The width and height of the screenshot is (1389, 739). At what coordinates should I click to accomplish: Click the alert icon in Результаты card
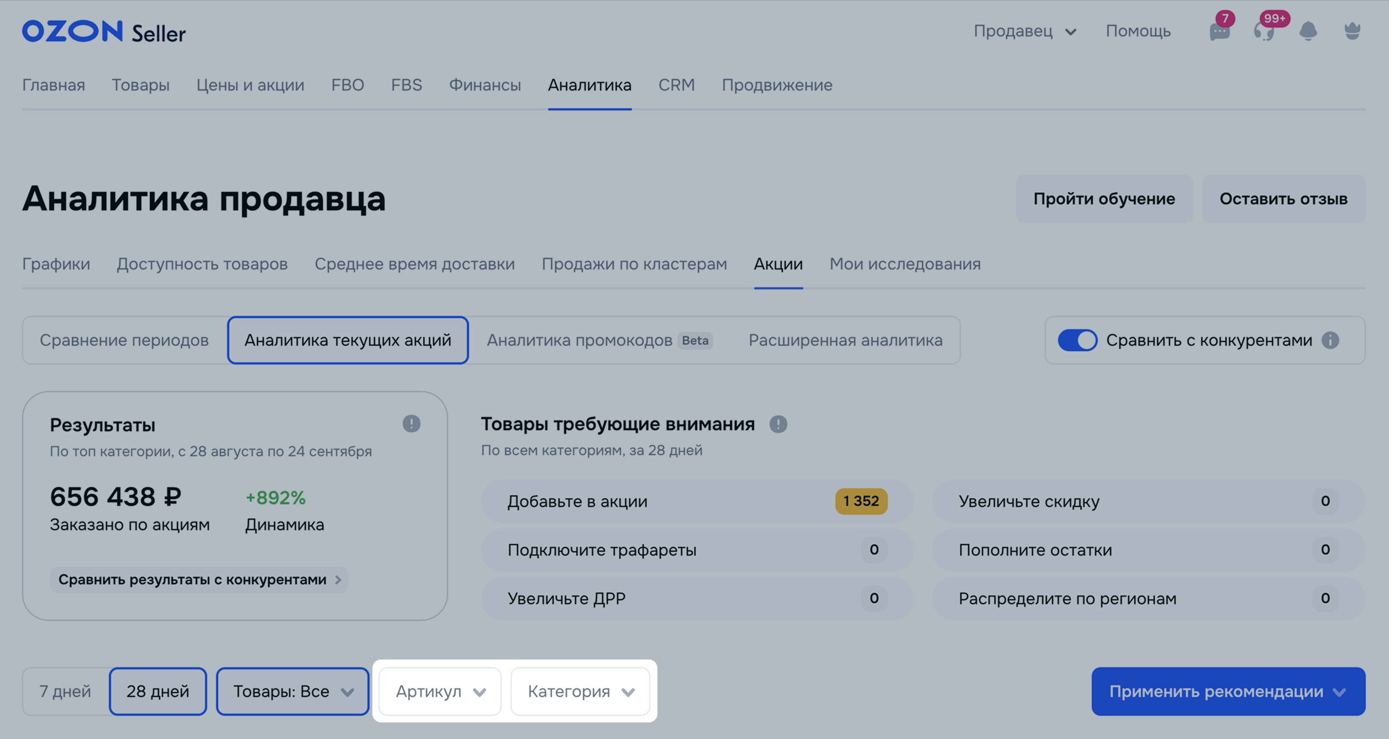point(411,424)
